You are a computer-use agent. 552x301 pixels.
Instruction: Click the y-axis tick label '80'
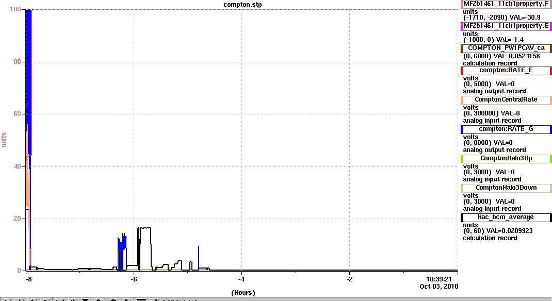pyautogui.click(x=17, y=62)
